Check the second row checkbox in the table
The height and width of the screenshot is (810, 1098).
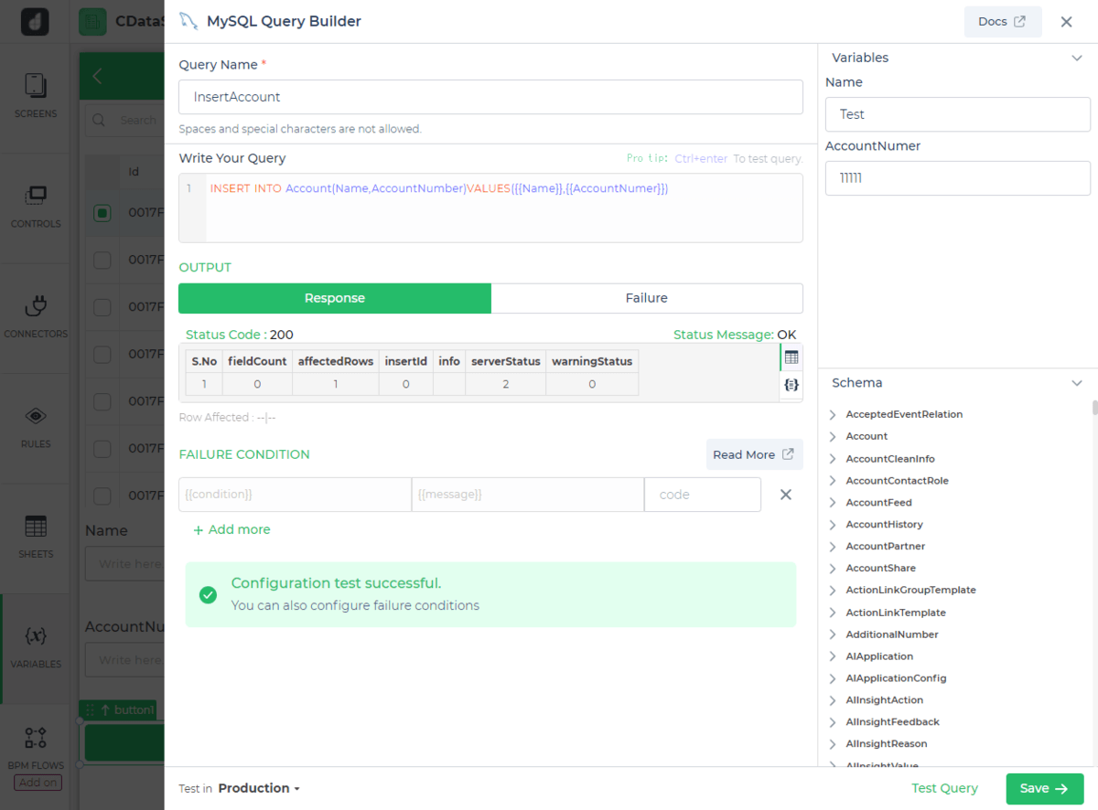tap(102, 261)
